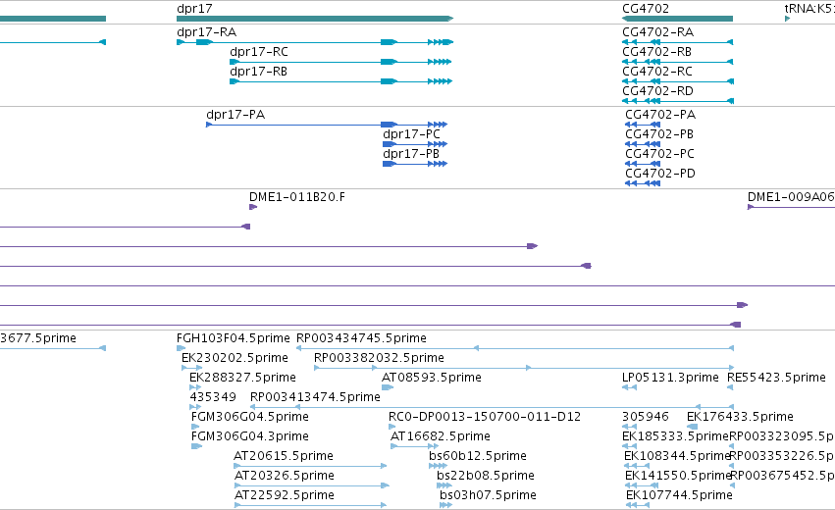835x510 pixels.
Task: Click the DME1-011B20.F feature label
Action: (297, 197)
